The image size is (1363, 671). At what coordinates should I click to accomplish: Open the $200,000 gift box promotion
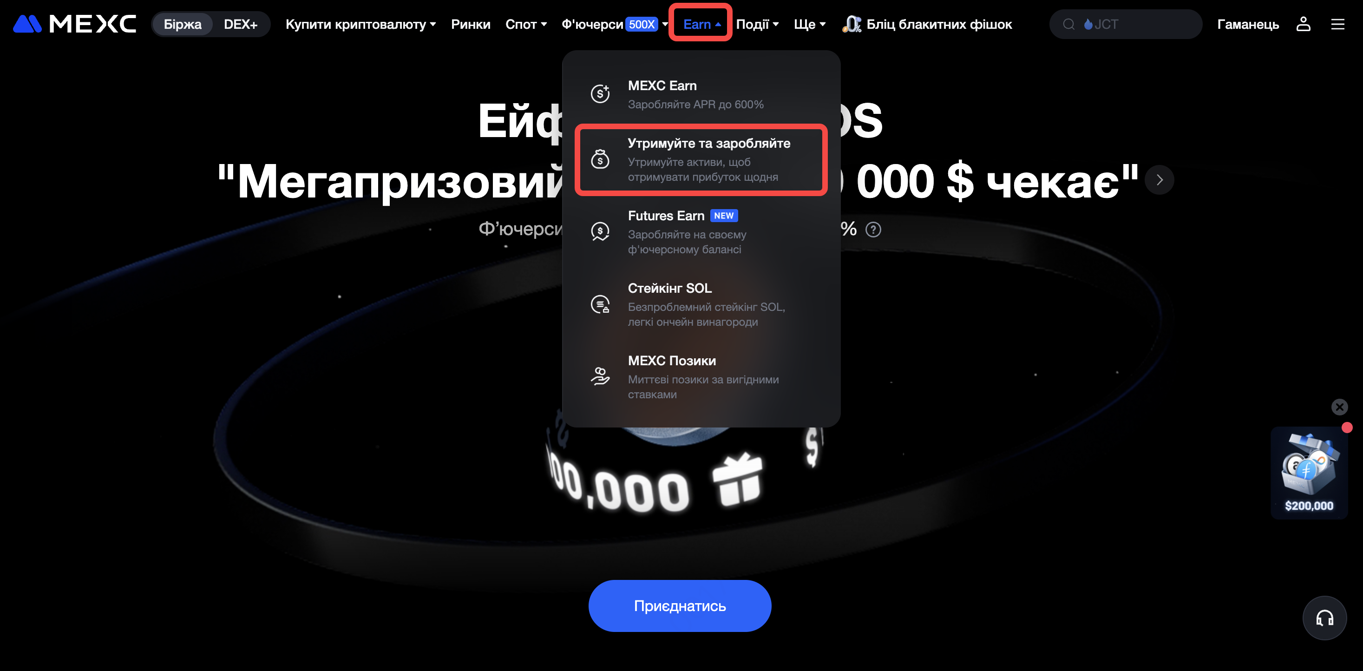tap(1309, 473)
